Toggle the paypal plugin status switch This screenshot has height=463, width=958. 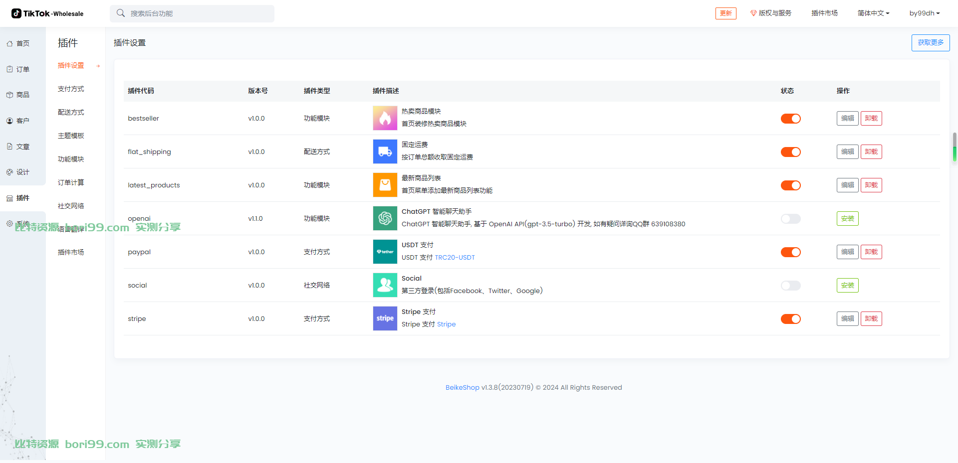(x=791, y=252)
